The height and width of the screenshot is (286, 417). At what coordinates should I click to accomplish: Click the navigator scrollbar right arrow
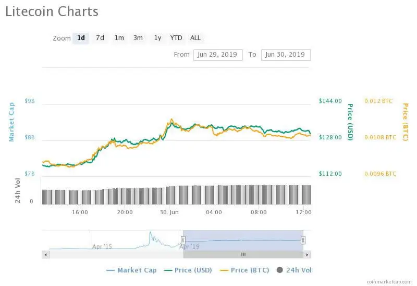308,254
